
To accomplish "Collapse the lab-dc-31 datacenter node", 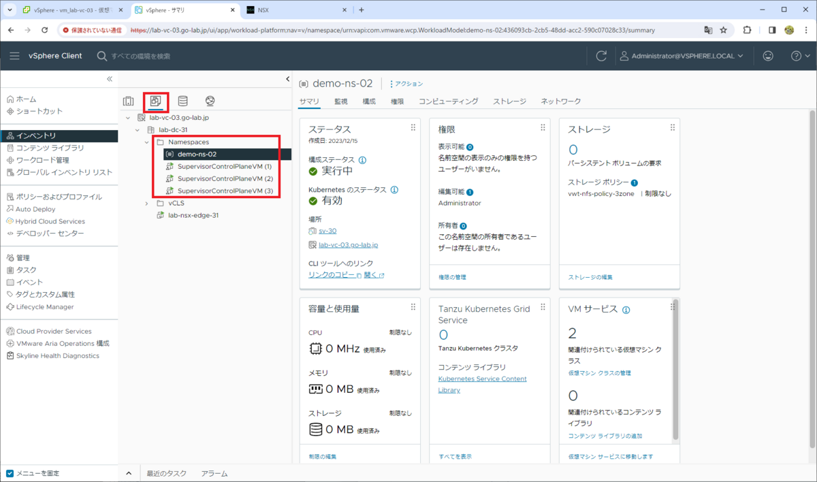I will click(x=138, y=130).
